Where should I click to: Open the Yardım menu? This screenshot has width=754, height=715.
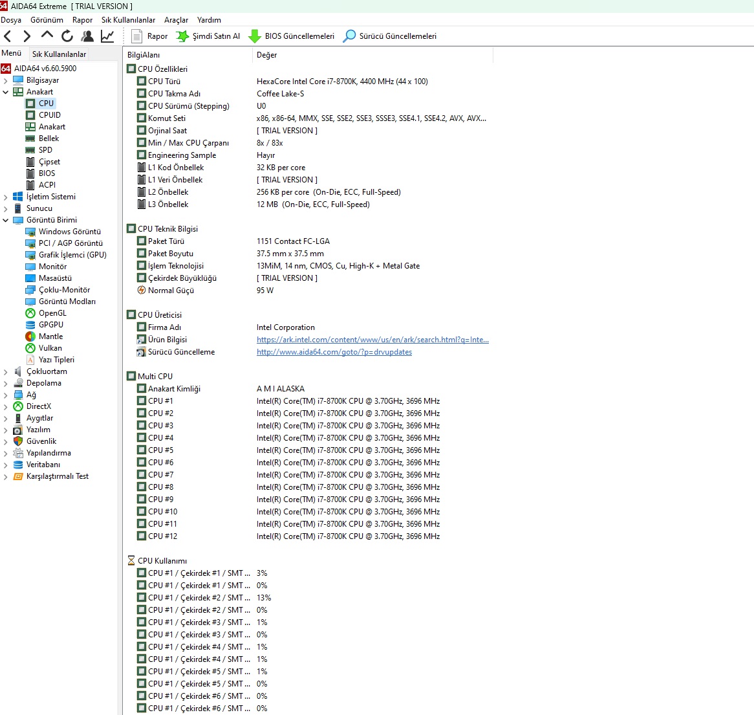(x=209, y=19)
